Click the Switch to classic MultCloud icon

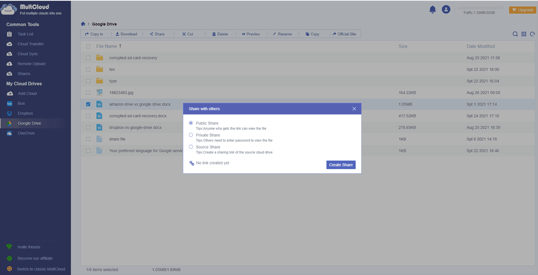click(x=10, y=269)
